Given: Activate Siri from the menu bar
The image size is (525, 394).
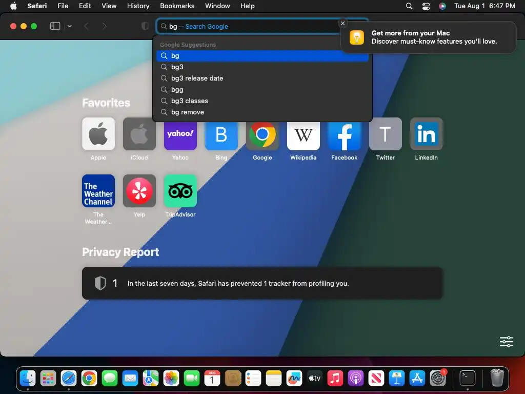Looking at the screenshot, I should (442, 6).
